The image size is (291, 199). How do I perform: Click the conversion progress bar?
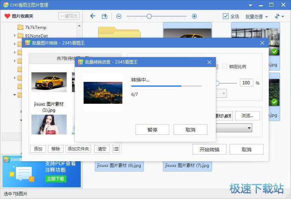[x=166, y=86]
